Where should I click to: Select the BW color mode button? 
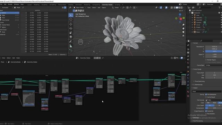coord(208,103)
